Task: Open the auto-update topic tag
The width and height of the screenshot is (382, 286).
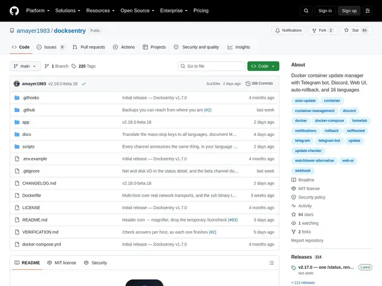Action: tap(305, 101)
